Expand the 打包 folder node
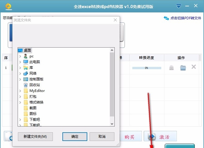 (20, 96)
